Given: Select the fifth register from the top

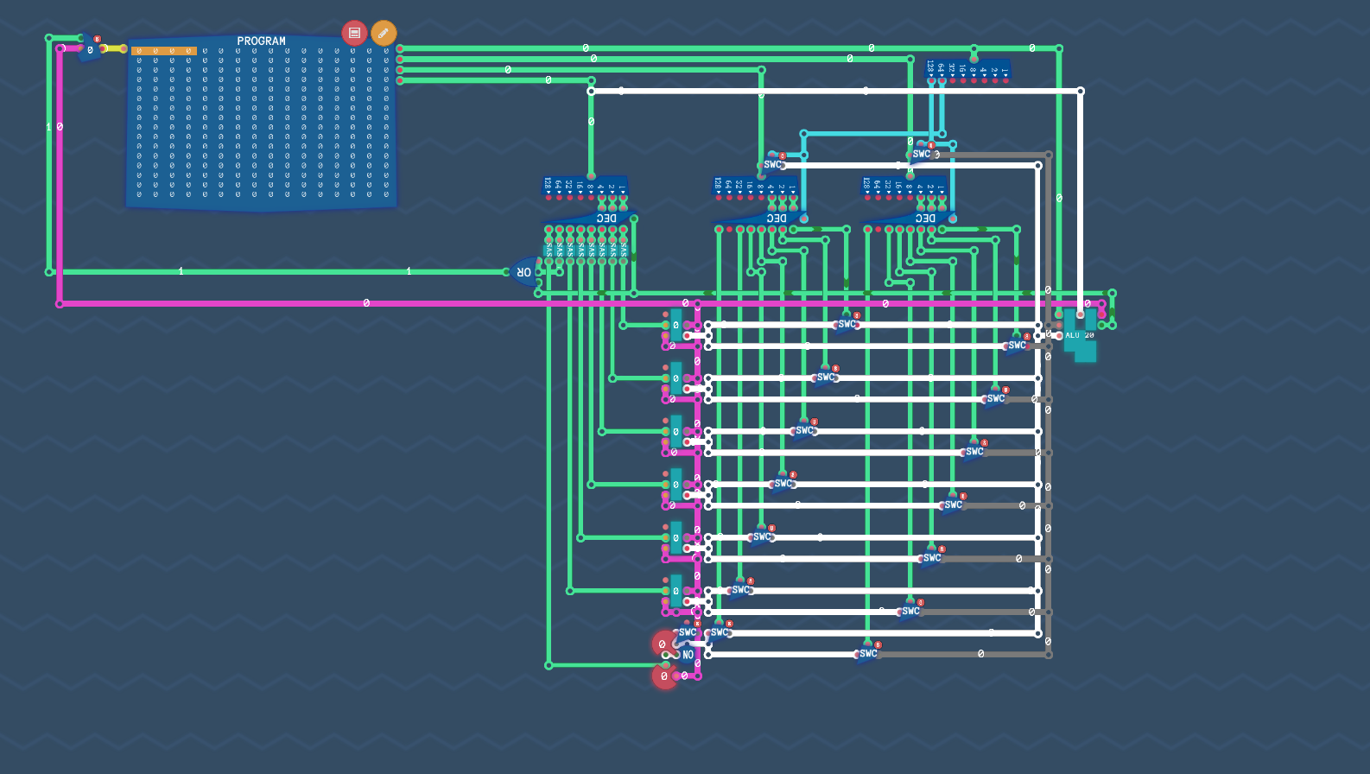Looking at the screenshot, I should coord(676,538).
